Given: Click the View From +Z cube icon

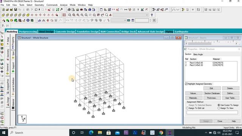Looking at the screenshot, I should coord(3,15).
